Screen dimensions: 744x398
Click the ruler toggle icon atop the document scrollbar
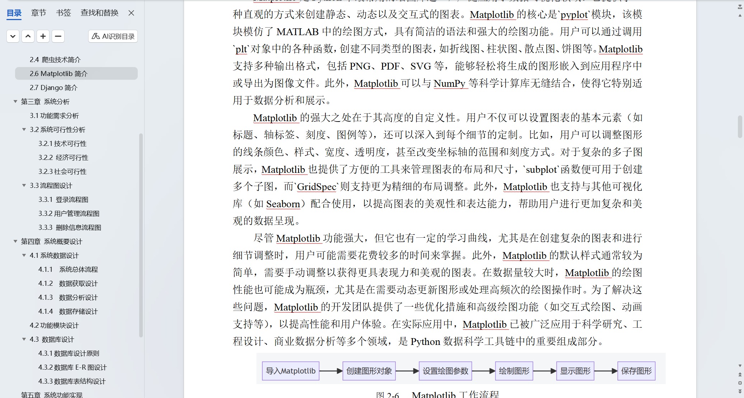coord(740,7)
